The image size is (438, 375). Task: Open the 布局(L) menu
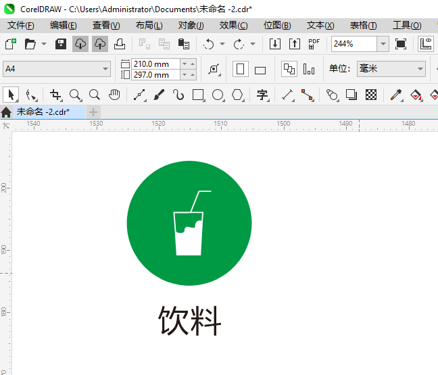(x=149, y=26)
